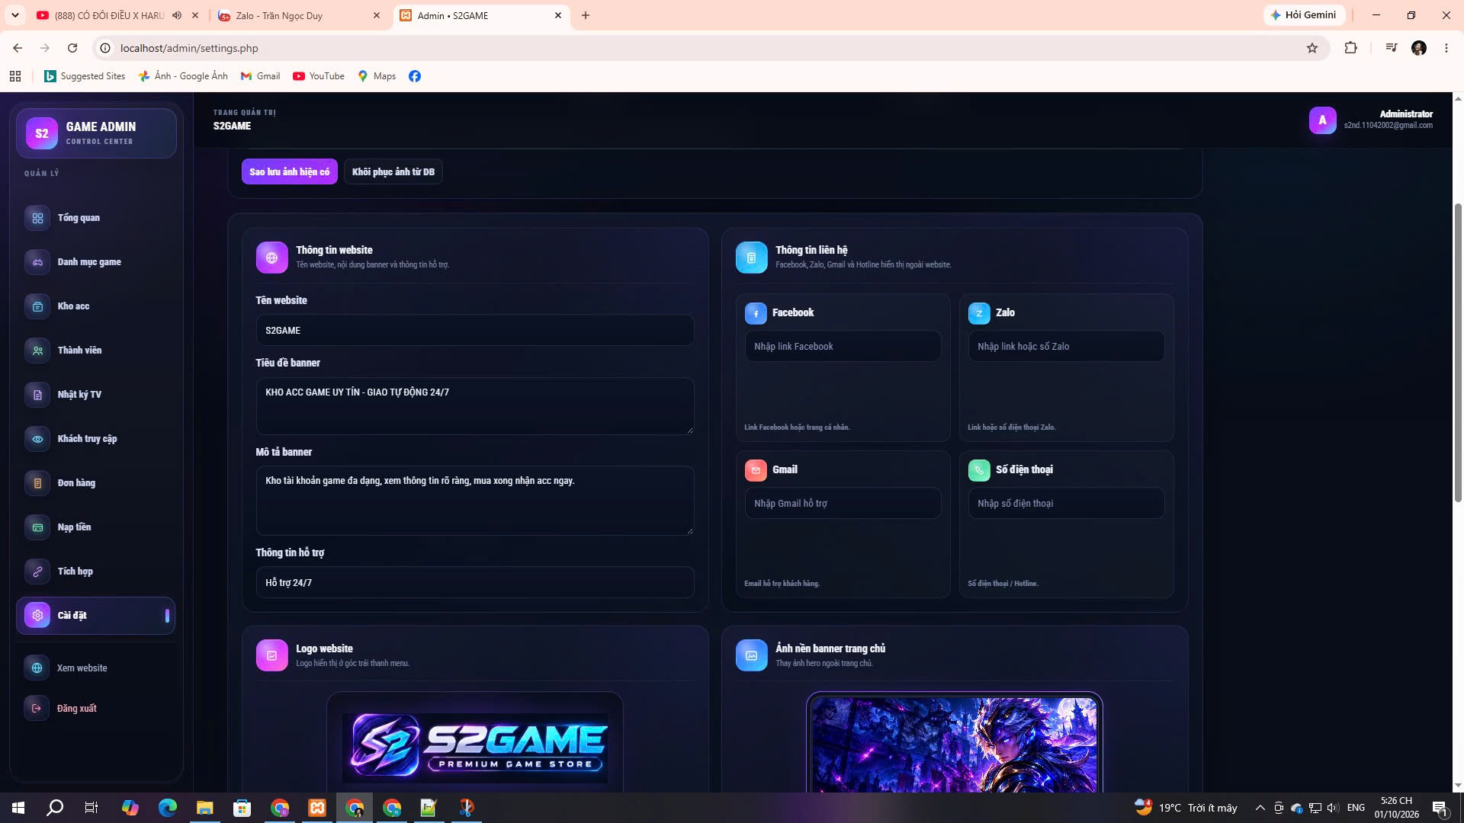1464x823 pixels.
Task: Open Hỏi Gemini button
Action: pyautogui.click(x=1303, y=15)
